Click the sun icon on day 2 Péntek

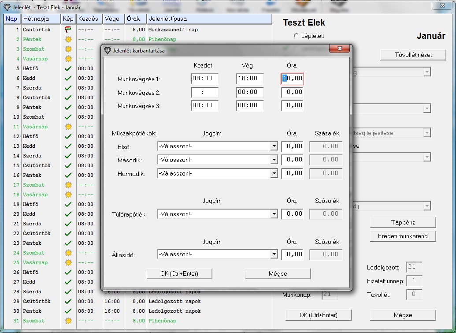pyautogui.click(x=68, y=39)
